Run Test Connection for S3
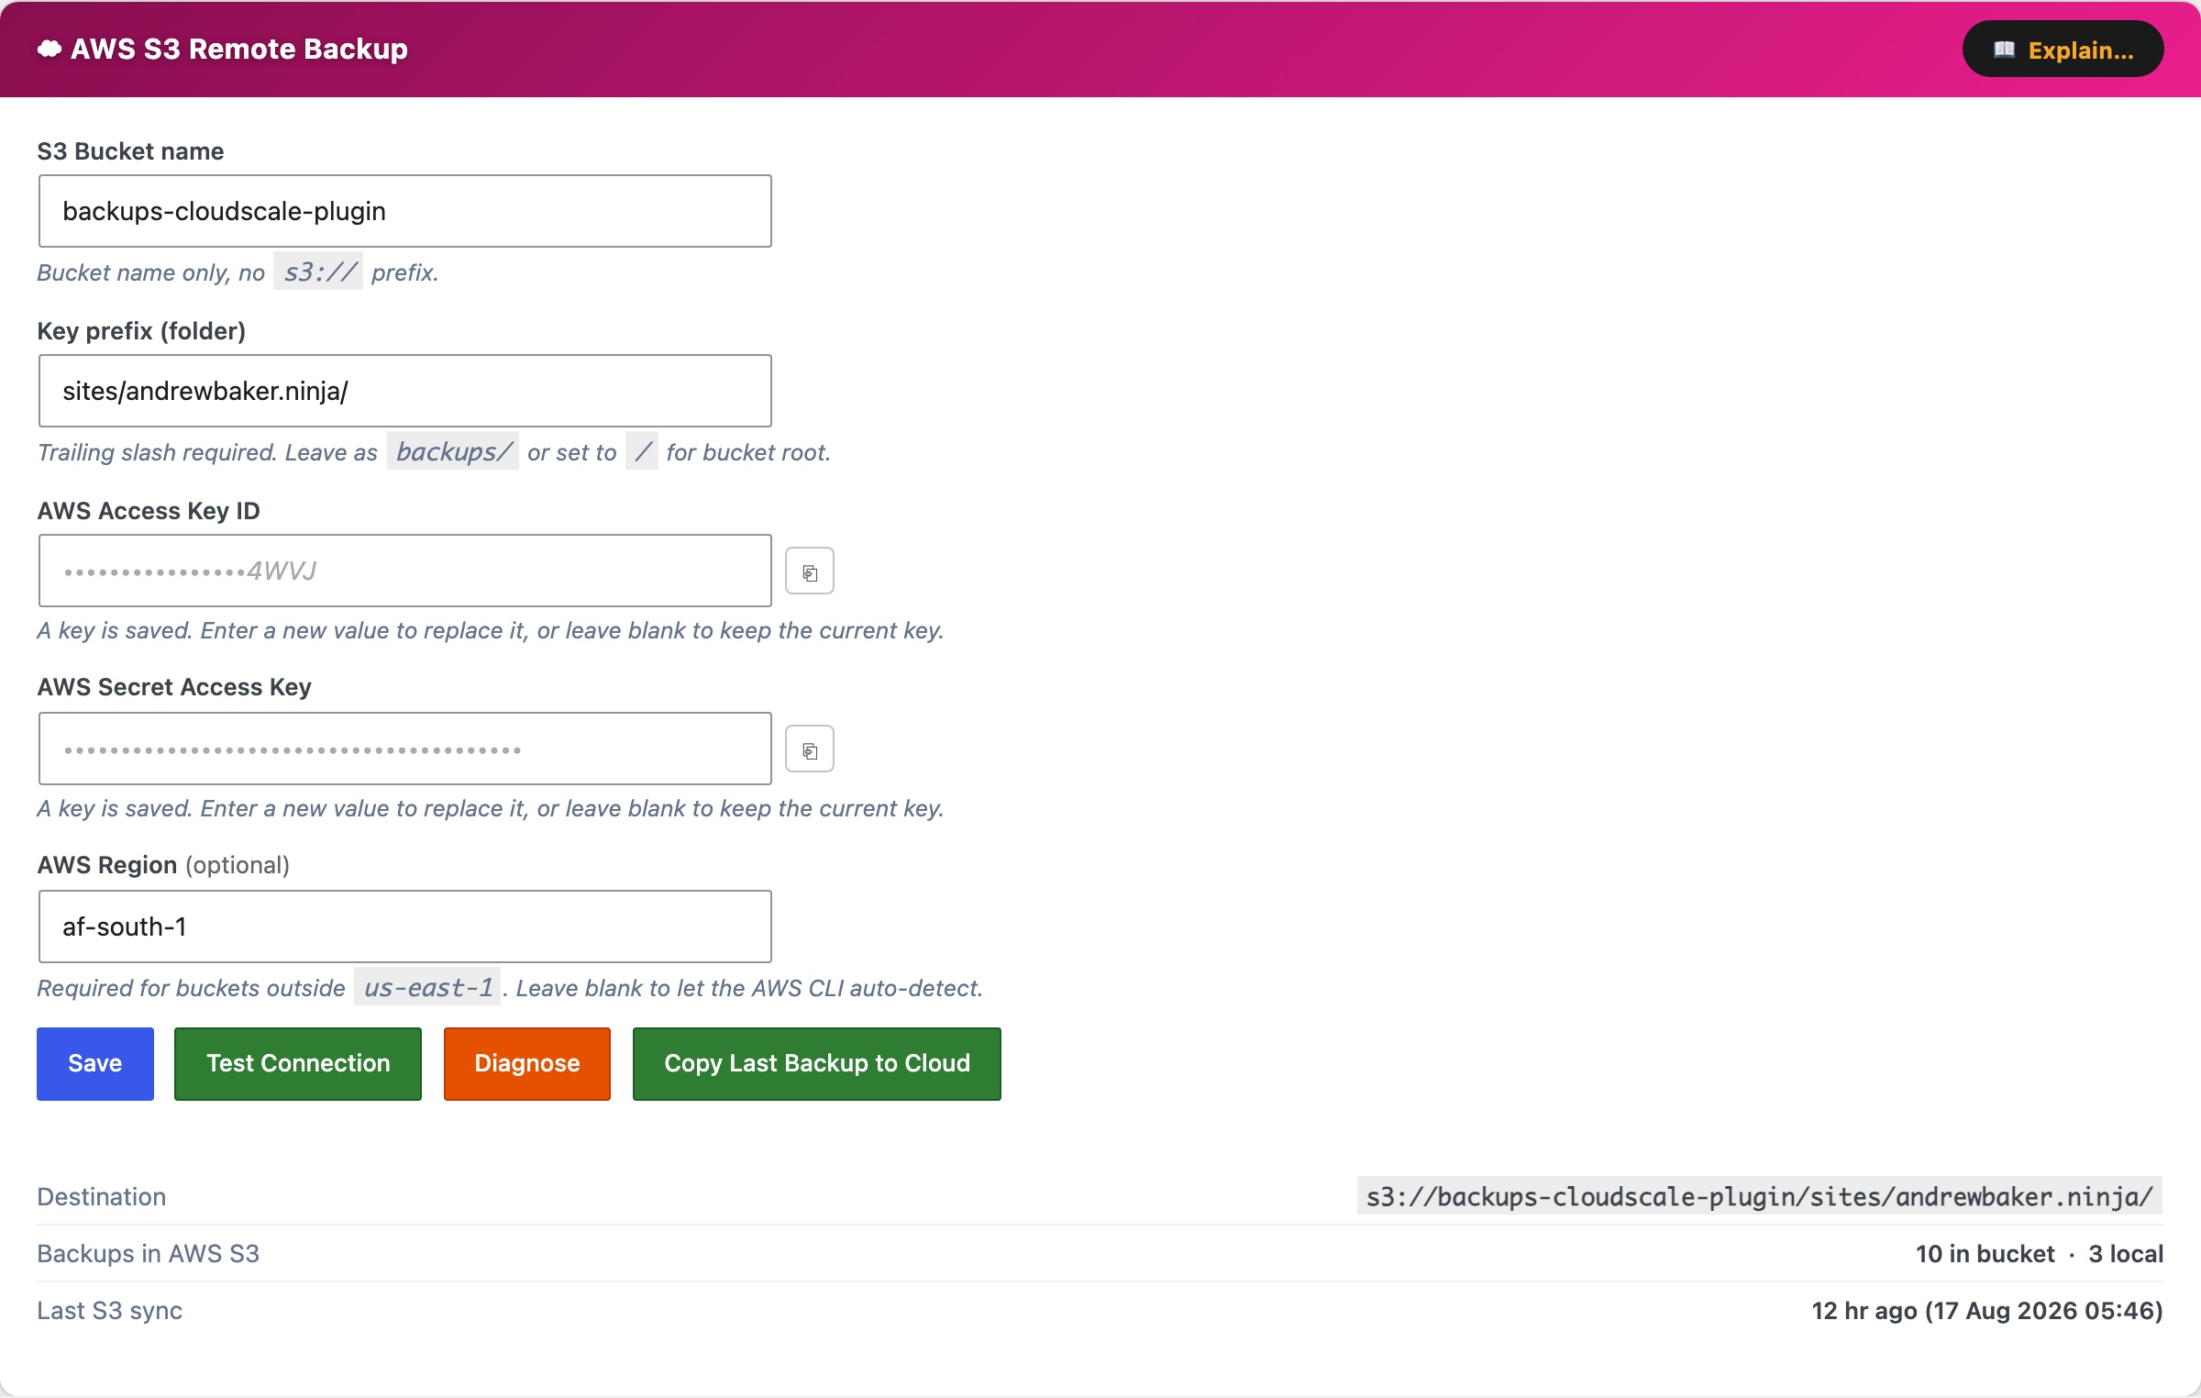This screenshot has width=2201, height=1398. pos(298,1063)
